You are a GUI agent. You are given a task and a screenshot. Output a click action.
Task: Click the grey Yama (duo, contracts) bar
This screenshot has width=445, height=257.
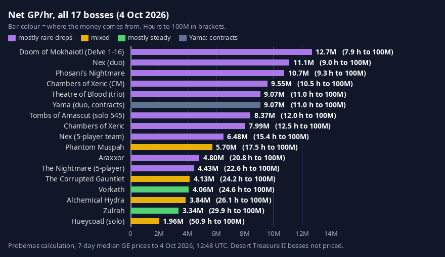(x=196, y=105)
